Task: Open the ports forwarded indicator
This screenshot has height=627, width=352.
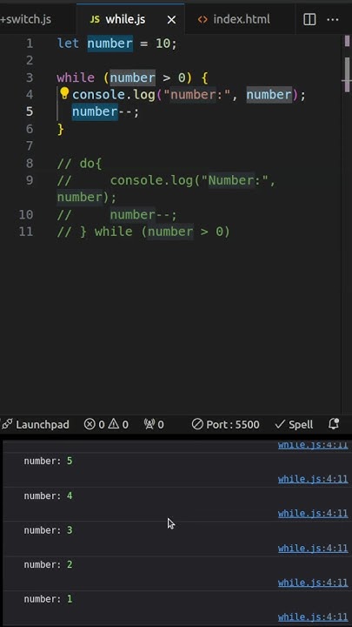Action: [154, 424]
